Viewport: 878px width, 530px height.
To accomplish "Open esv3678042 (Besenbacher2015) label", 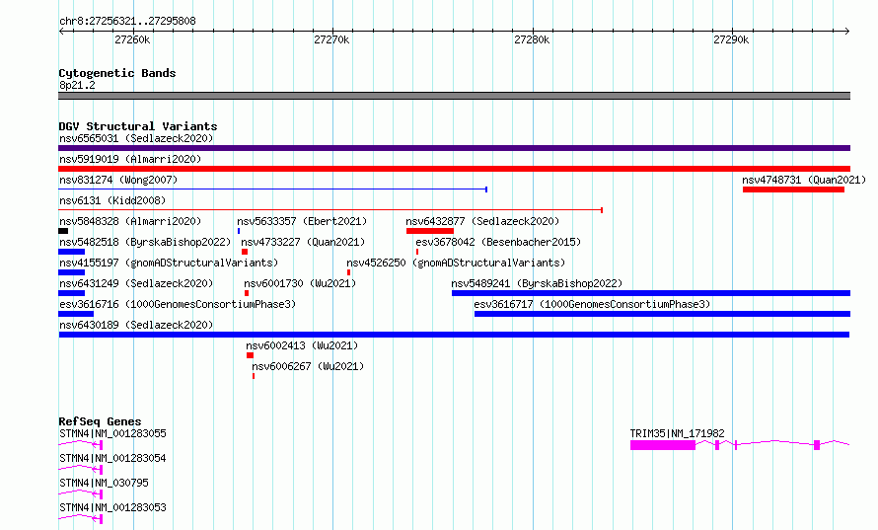I will tap(498, 242).
